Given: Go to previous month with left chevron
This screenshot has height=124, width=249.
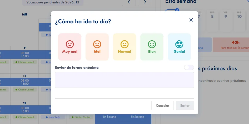Looking at the screenshot, I should (129, 2).
